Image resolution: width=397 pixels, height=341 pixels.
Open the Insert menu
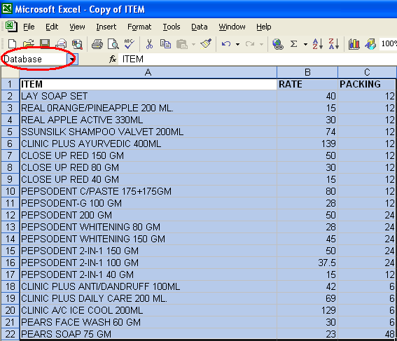[x=106, y=27]
